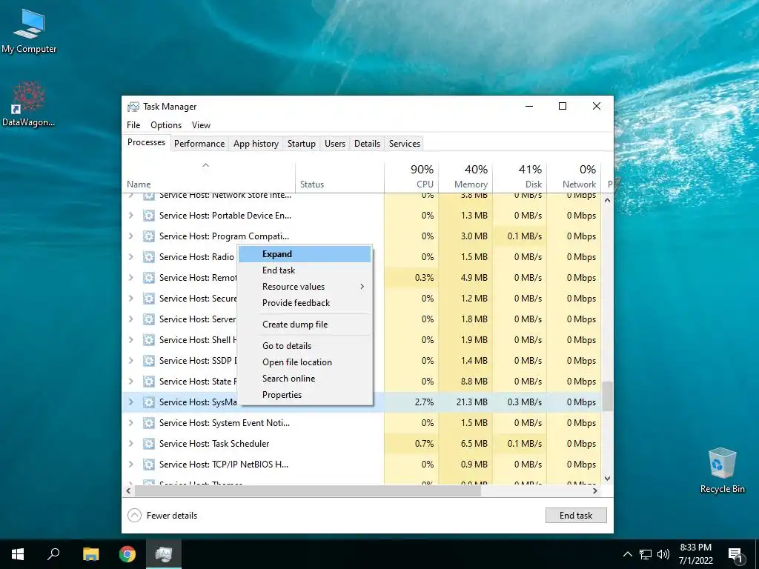Open the File menu
The width and height of the screenshot is (759, 569).
tap(133, 125)
